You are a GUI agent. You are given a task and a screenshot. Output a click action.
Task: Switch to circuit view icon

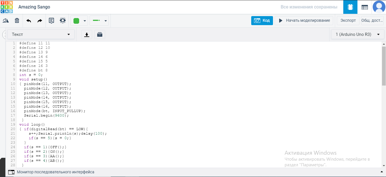[350, 7]
